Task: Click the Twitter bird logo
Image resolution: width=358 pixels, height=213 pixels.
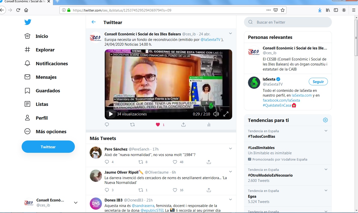Action: (28, 22)
